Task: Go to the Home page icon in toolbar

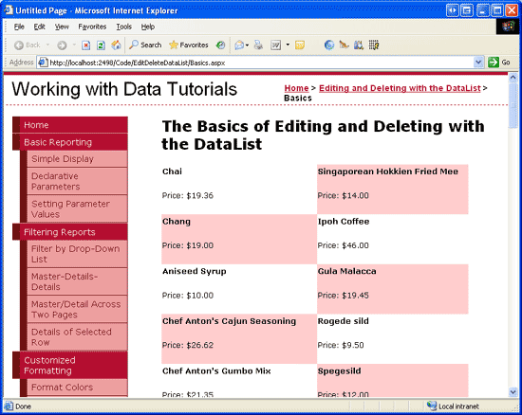Action: (116, 45)
